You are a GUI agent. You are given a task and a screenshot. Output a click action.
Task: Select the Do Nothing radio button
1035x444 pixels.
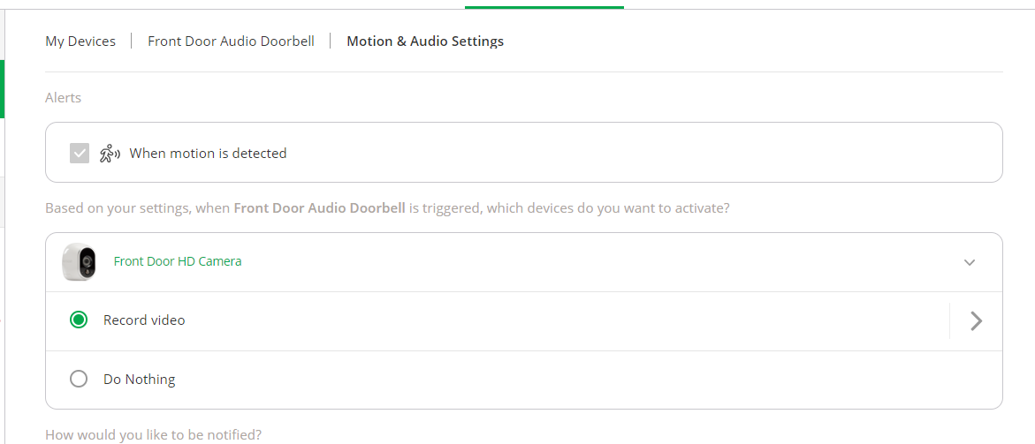pyautogui.click(x=79, y=380)
